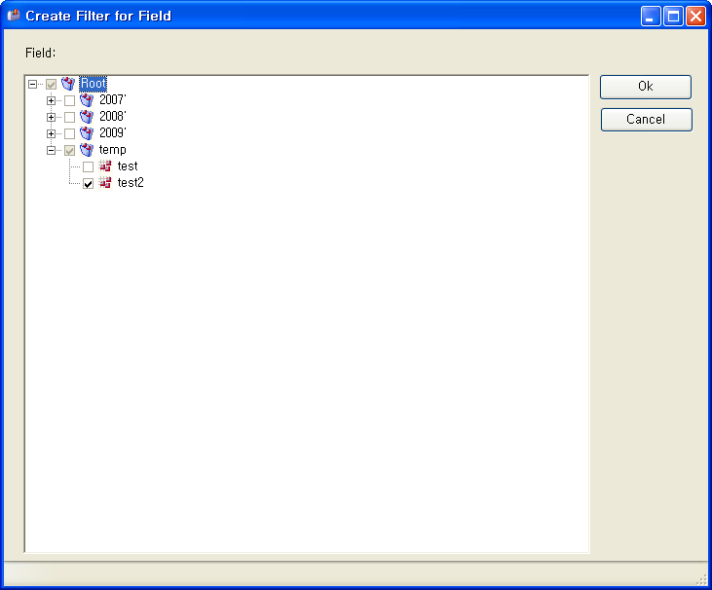Confirm filter with Ok button
Image resolution: width=712 pixels, height=590 pixels.
[645, 87]
